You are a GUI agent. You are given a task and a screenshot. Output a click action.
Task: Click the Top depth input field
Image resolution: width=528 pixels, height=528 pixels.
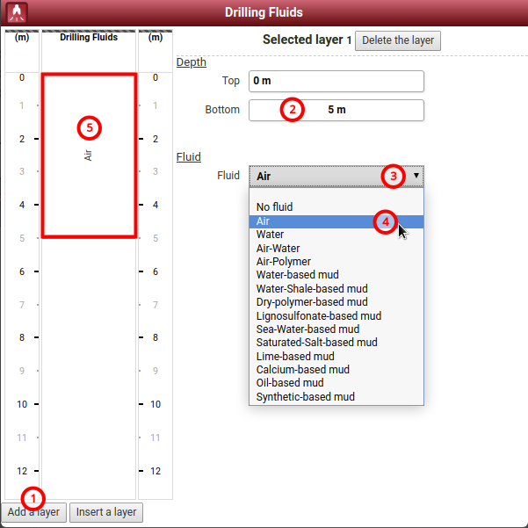tap(336, 81)
